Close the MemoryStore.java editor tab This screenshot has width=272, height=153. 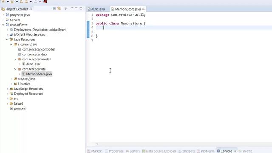144,9
